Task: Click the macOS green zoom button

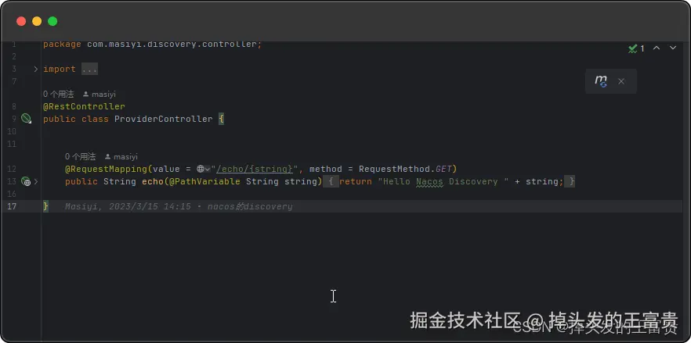Action: (x=52, y=21)
